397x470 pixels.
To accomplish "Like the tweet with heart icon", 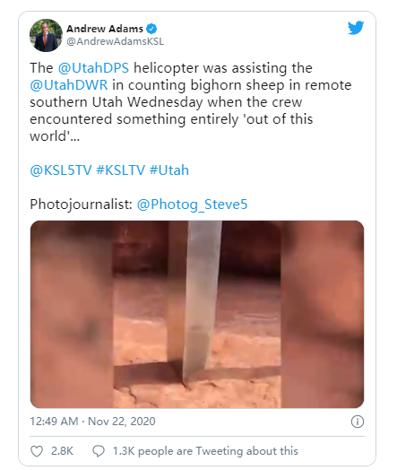I will click(x=37, y=451).
